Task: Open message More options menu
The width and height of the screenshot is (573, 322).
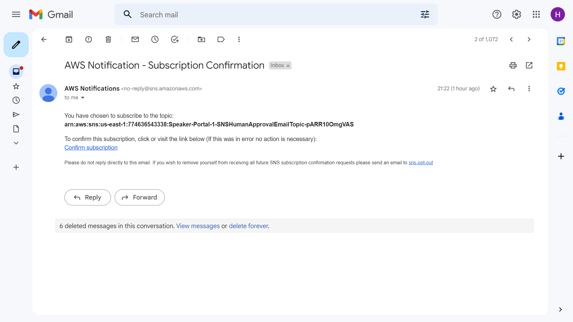Action: [529, 89]
